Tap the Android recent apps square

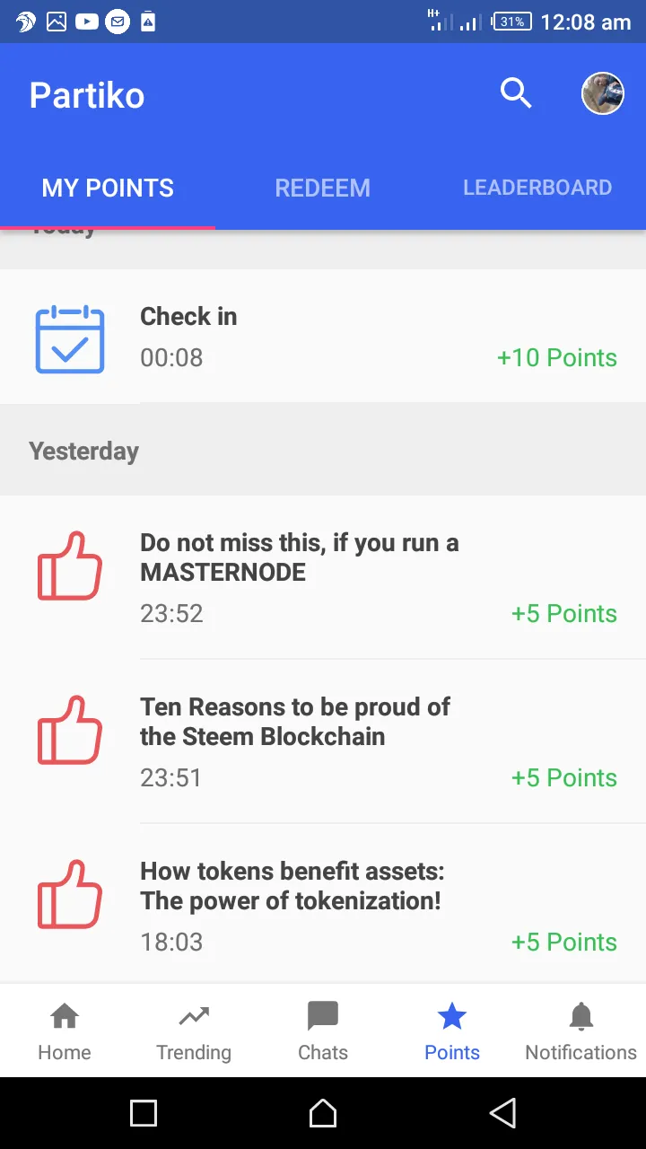pyautogui.click(x=144, y=1113)
